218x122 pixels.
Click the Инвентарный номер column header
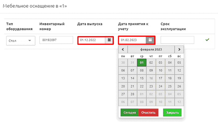[52, 26]
